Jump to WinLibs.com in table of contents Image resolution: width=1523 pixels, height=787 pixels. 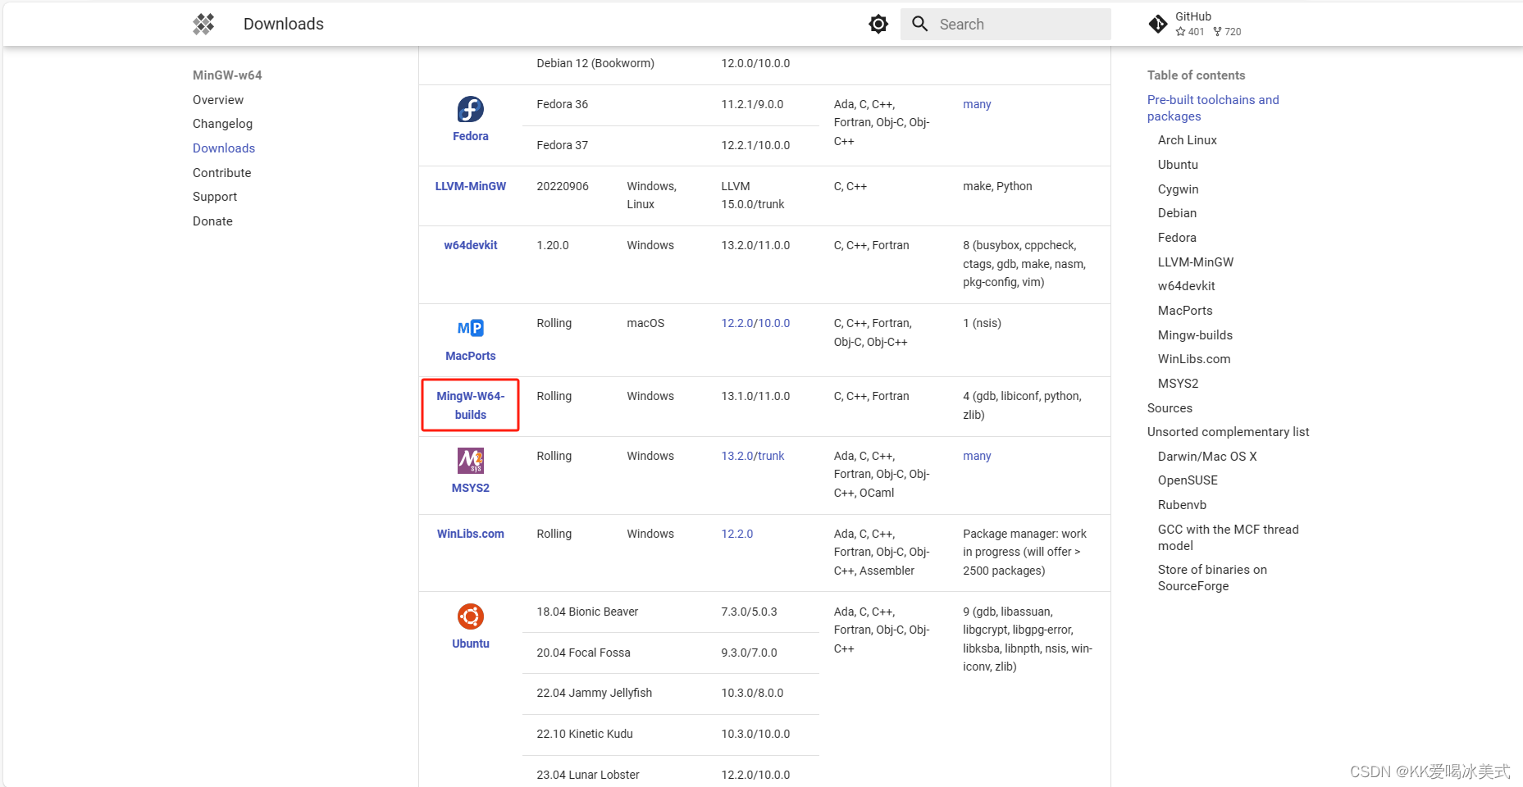[1194, 359]
